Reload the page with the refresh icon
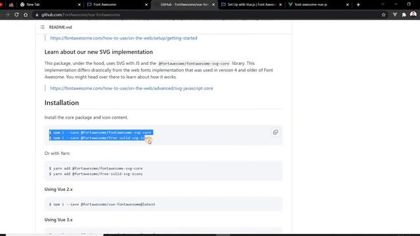The height and width of the screenshot is (236, 420). (16, 14)
